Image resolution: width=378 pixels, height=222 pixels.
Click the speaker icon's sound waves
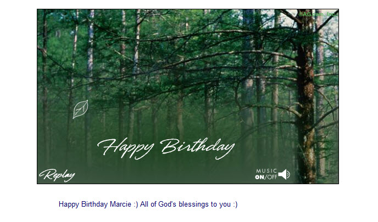tap(288, 174)
